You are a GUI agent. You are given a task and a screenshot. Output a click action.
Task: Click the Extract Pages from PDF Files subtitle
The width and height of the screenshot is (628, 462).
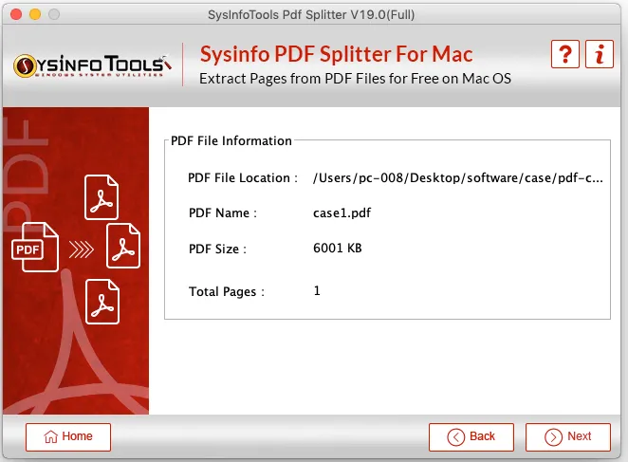(355, 79)
